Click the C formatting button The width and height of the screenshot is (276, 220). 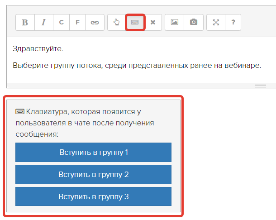click(x=61, y=22)
